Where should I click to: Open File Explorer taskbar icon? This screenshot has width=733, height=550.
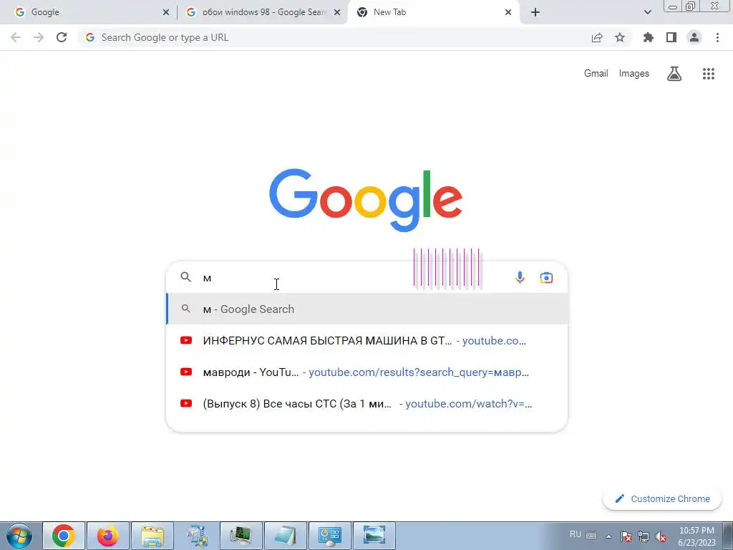[152, 536]
